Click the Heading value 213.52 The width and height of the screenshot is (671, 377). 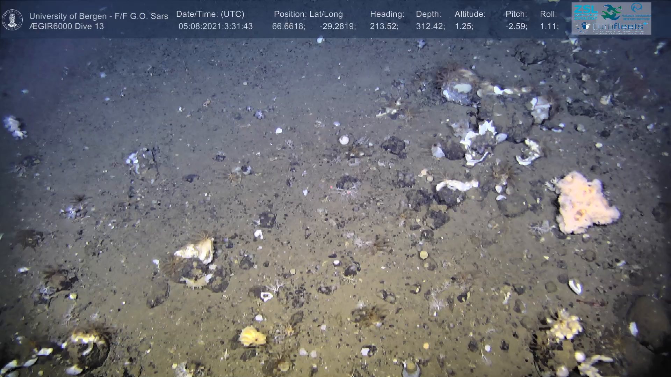[384, 27]
